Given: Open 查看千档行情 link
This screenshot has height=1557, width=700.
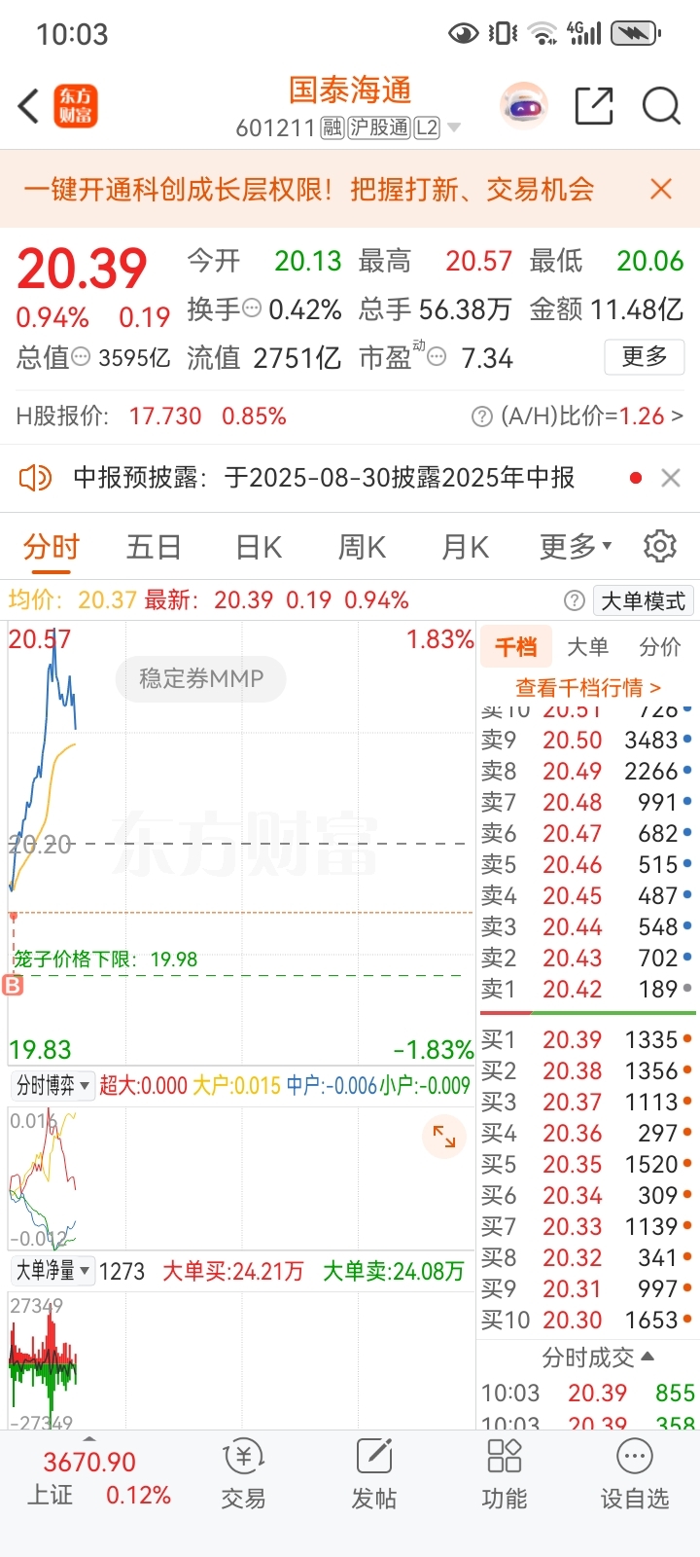Looking at the screenshot, I should point(587,688).
